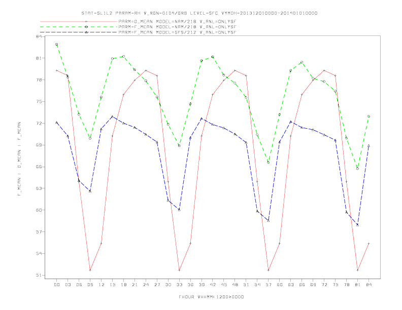Click x-axis hour label 84
The image size is (402, 310).
click(369, 285)
